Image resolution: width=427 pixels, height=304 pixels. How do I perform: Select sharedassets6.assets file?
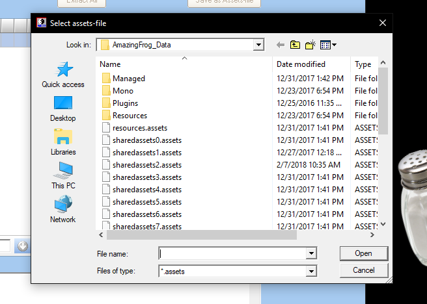[147, 214]
